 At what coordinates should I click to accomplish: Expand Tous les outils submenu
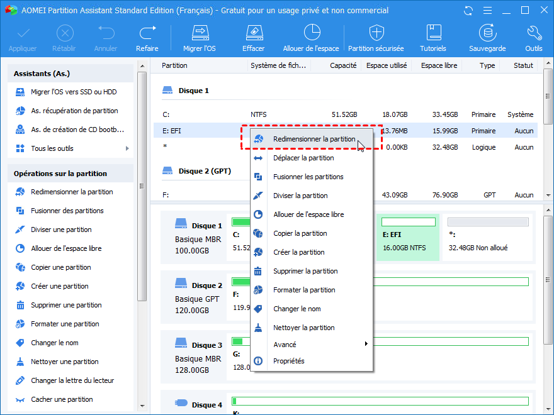127,148
